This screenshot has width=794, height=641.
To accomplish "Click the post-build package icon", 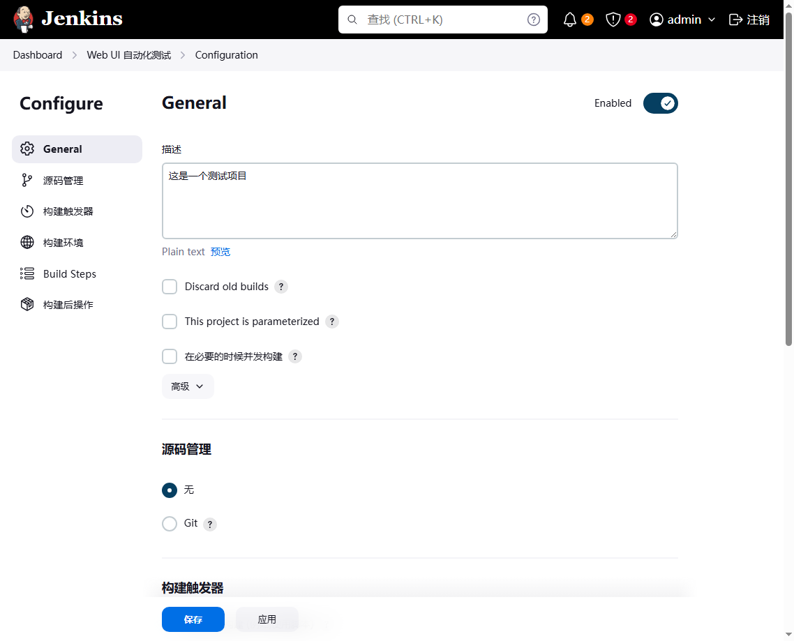I will [x=27, y=304].
